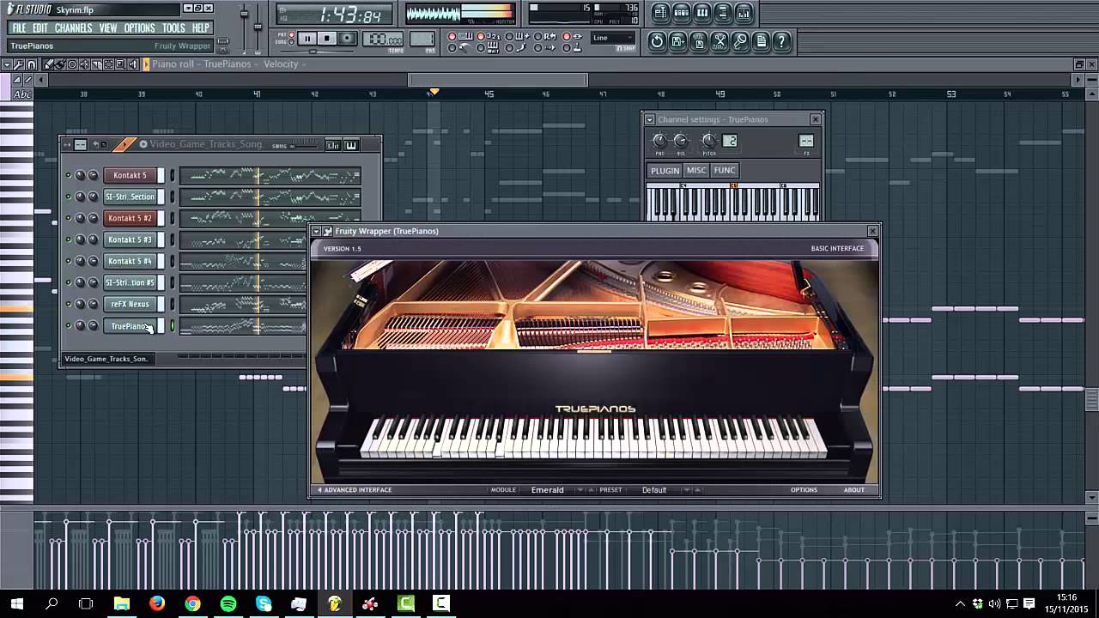This screenshot has height=618, width=1099.
Task: Switch to MISC tab in Channel settings
Action: pos(696,170)
